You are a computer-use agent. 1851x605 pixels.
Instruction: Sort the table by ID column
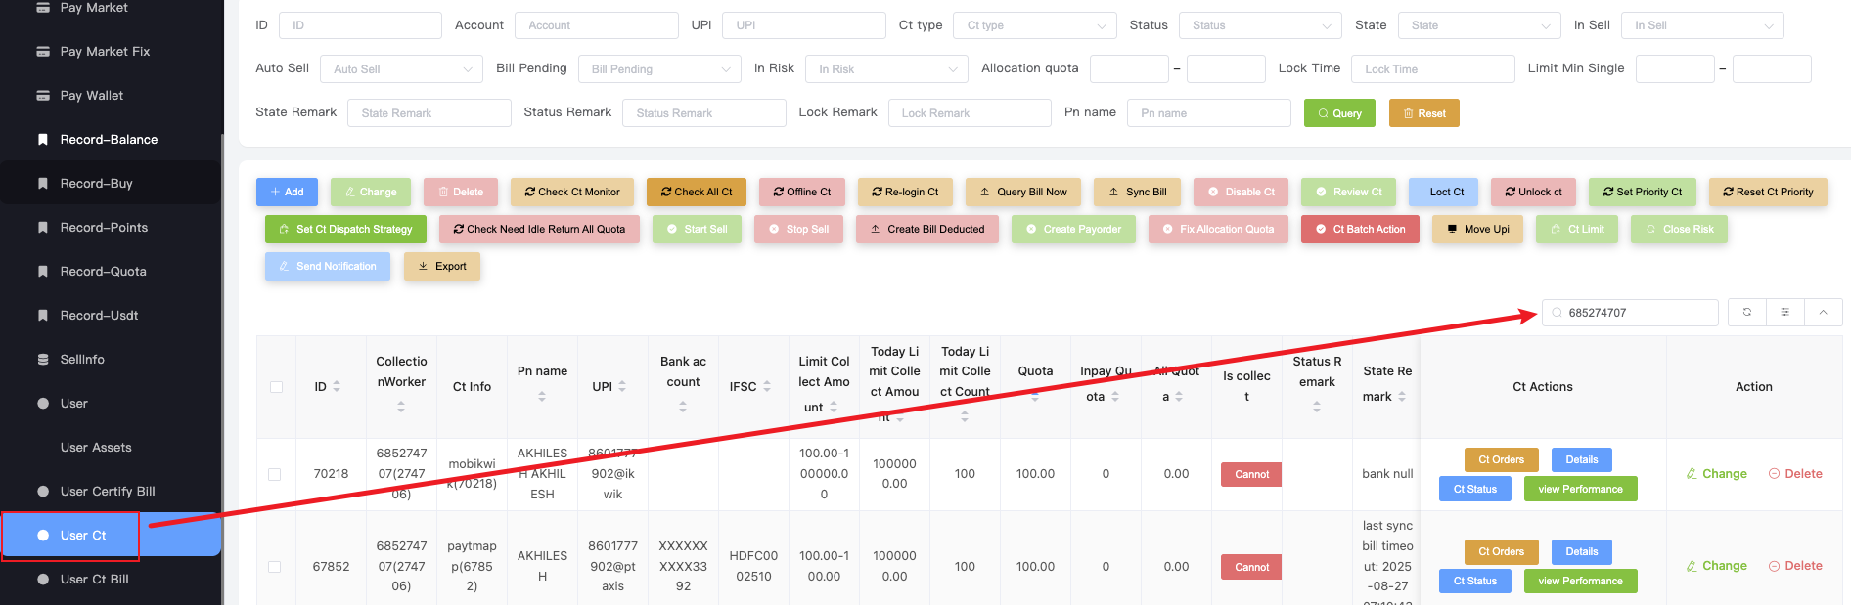[337, 387]
